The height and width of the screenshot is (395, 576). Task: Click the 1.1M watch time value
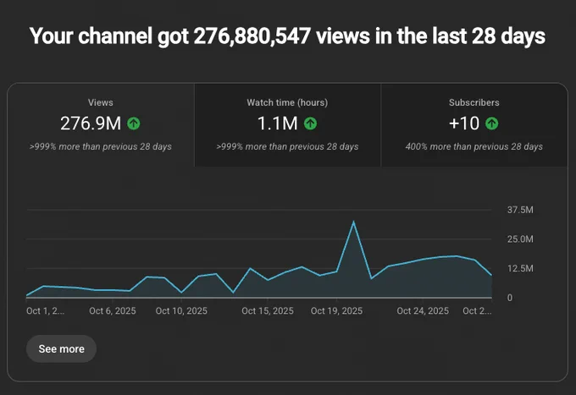pos(277,123)
